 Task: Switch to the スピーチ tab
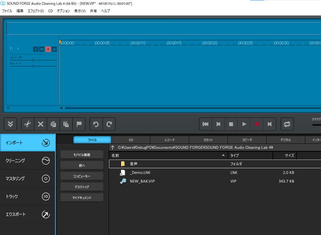coord(247,140)
